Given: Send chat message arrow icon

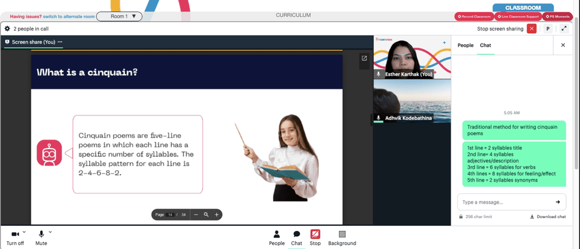Looking at the screenshot, I should click(558, 202).
